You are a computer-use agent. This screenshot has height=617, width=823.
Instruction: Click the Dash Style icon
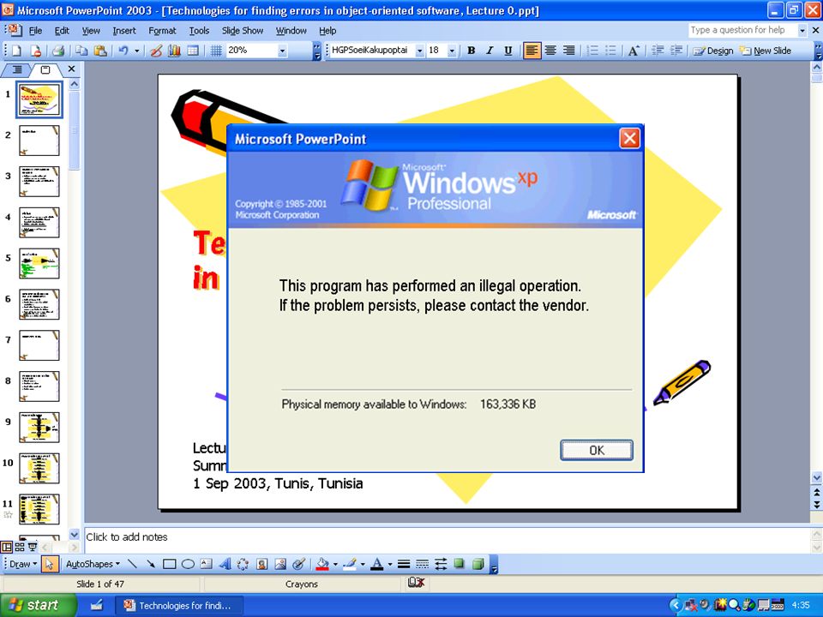422,564
